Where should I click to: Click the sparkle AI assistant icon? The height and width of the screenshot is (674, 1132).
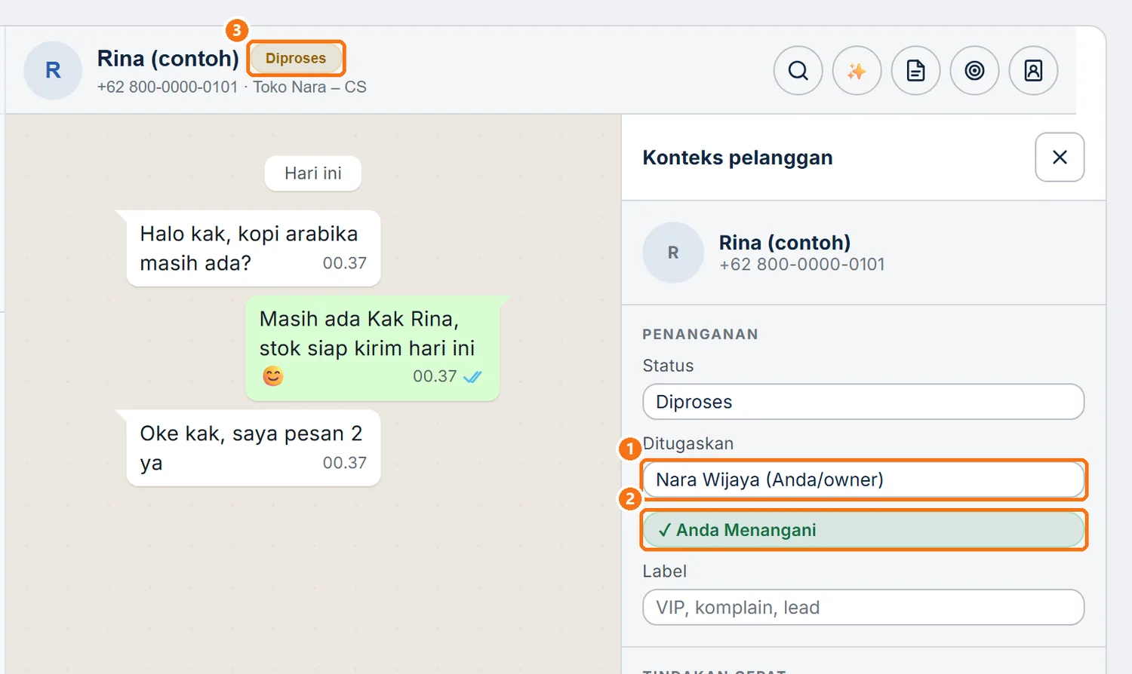point(857,71)
